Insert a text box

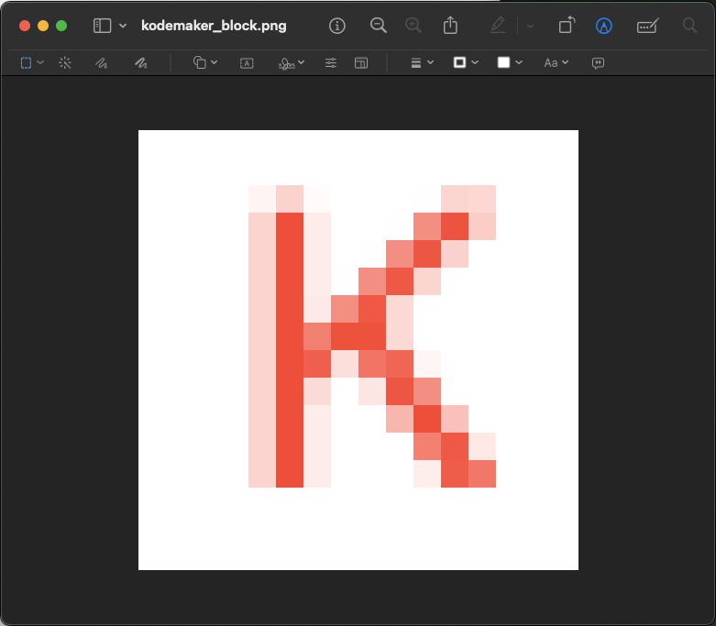click(x=247, y=63)
